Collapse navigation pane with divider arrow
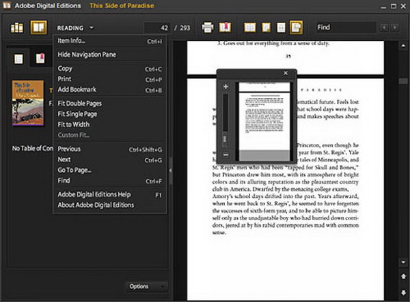 point(170,170)
